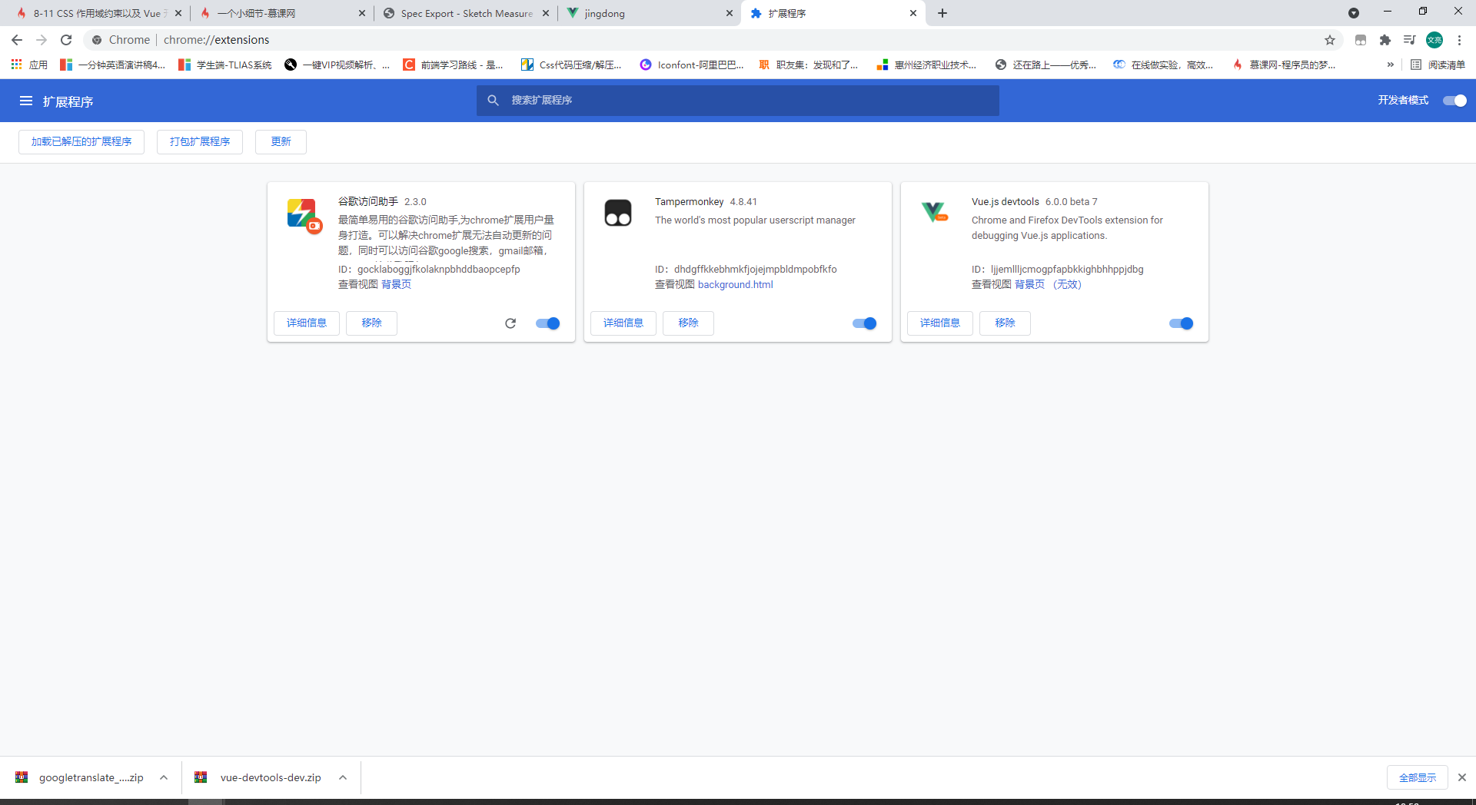Open the Iconfont-阿里巴巴 bookmark
1476x805 pixels.
click(x=690, y=65)
